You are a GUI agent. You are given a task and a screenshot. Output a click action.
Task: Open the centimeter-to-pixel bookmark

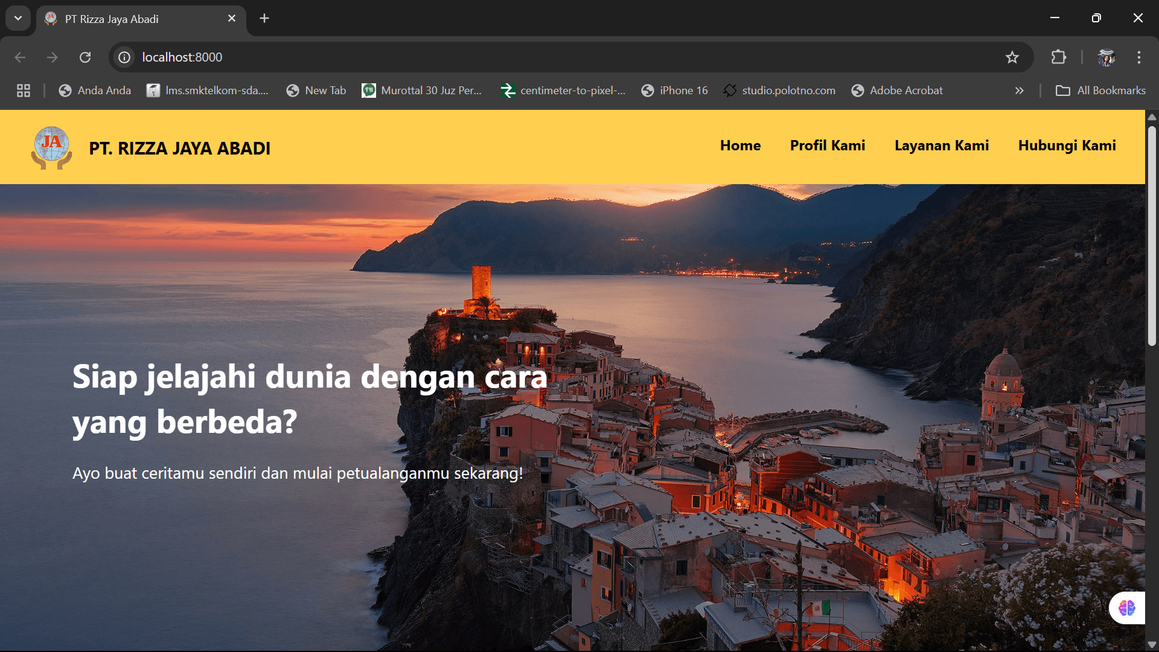563,91
